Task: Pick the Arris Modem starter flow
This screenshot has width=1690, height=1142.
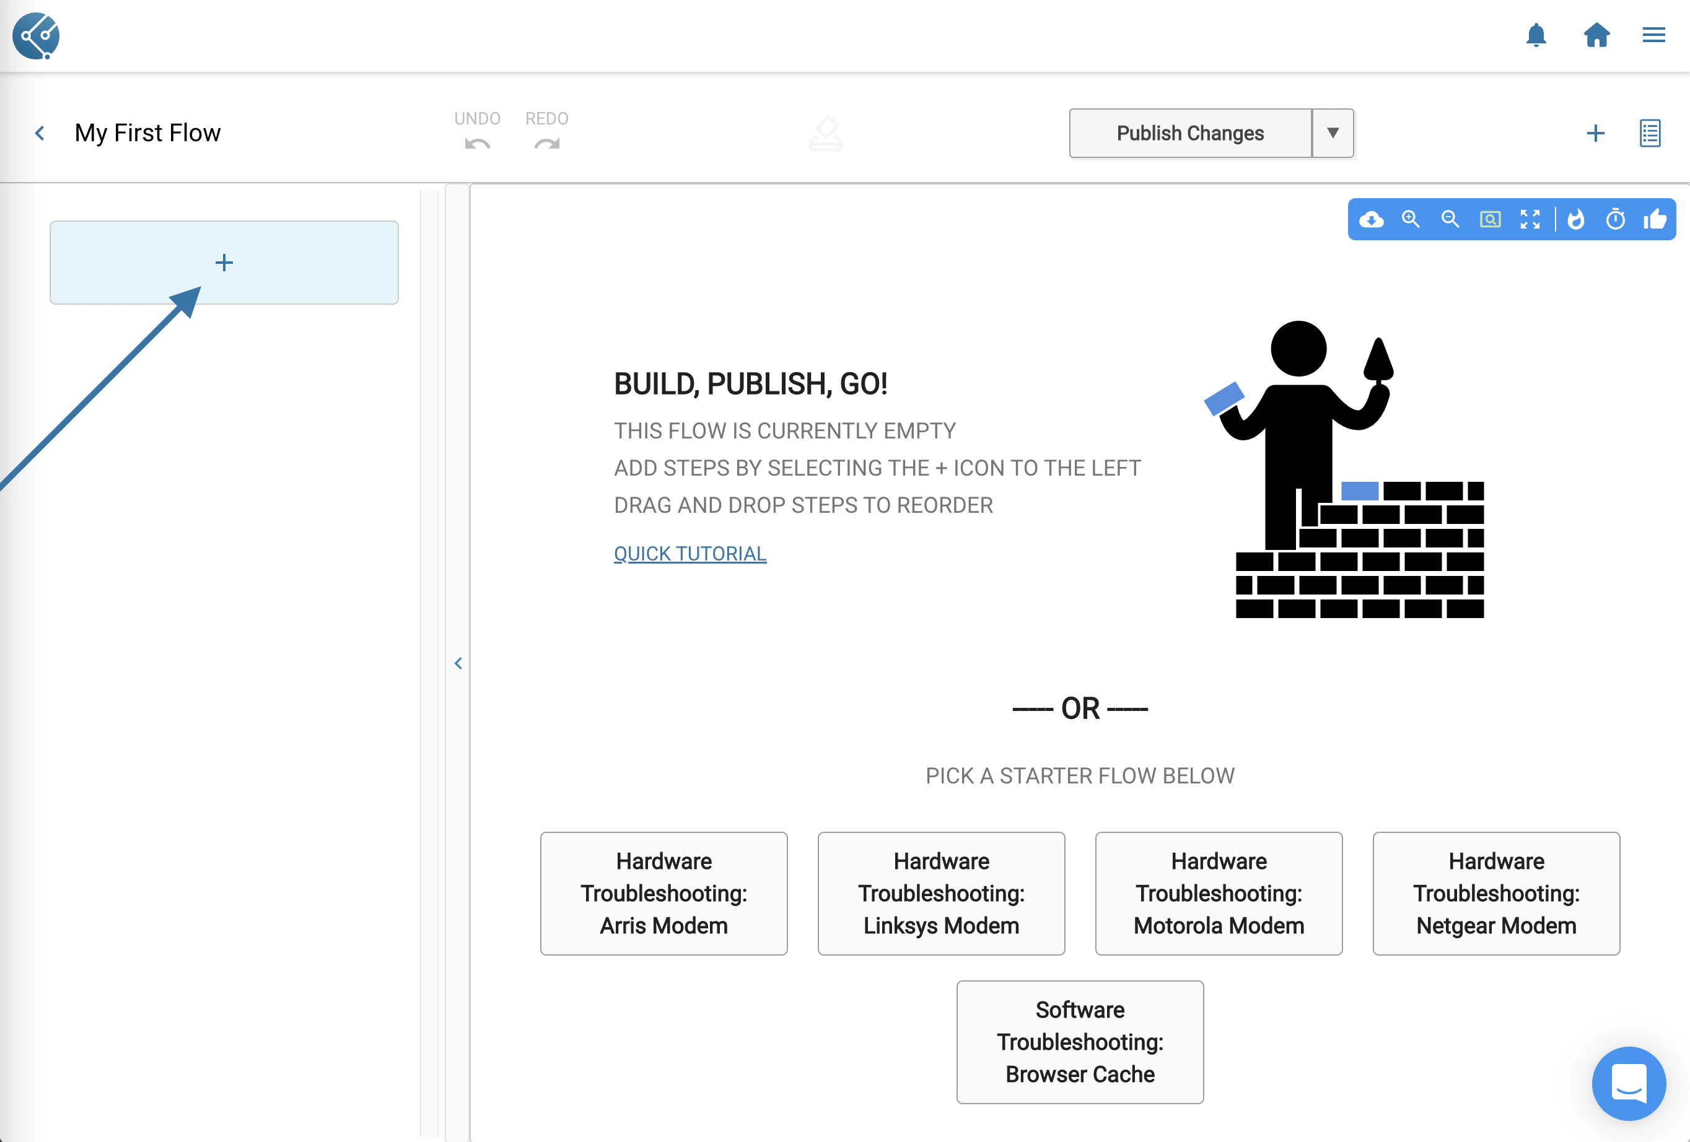Action: [664, 894]
